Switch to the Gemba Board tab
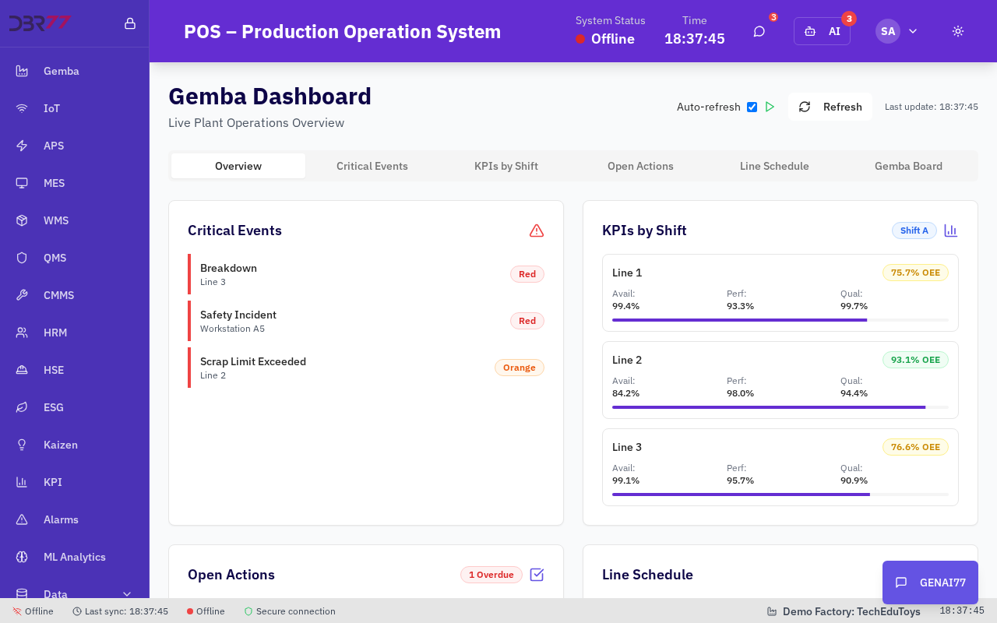Image resolution: width=997 pixels, height=623 pixels. click(x=908, y=166)
